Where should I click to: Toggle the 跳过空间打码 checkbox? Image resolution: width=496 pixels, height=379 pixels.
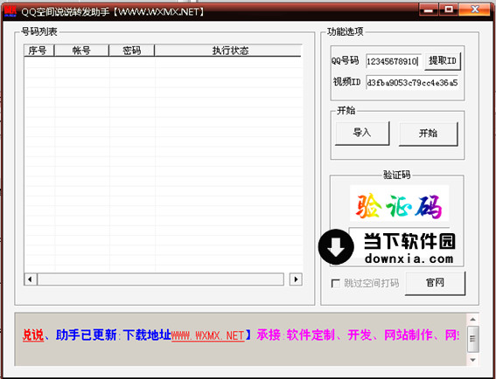point(335,283)
